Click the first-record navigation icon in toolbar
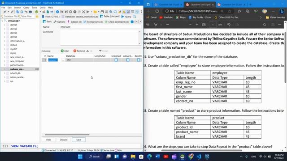This screenshot has height=161, width=287. (62, 12)
